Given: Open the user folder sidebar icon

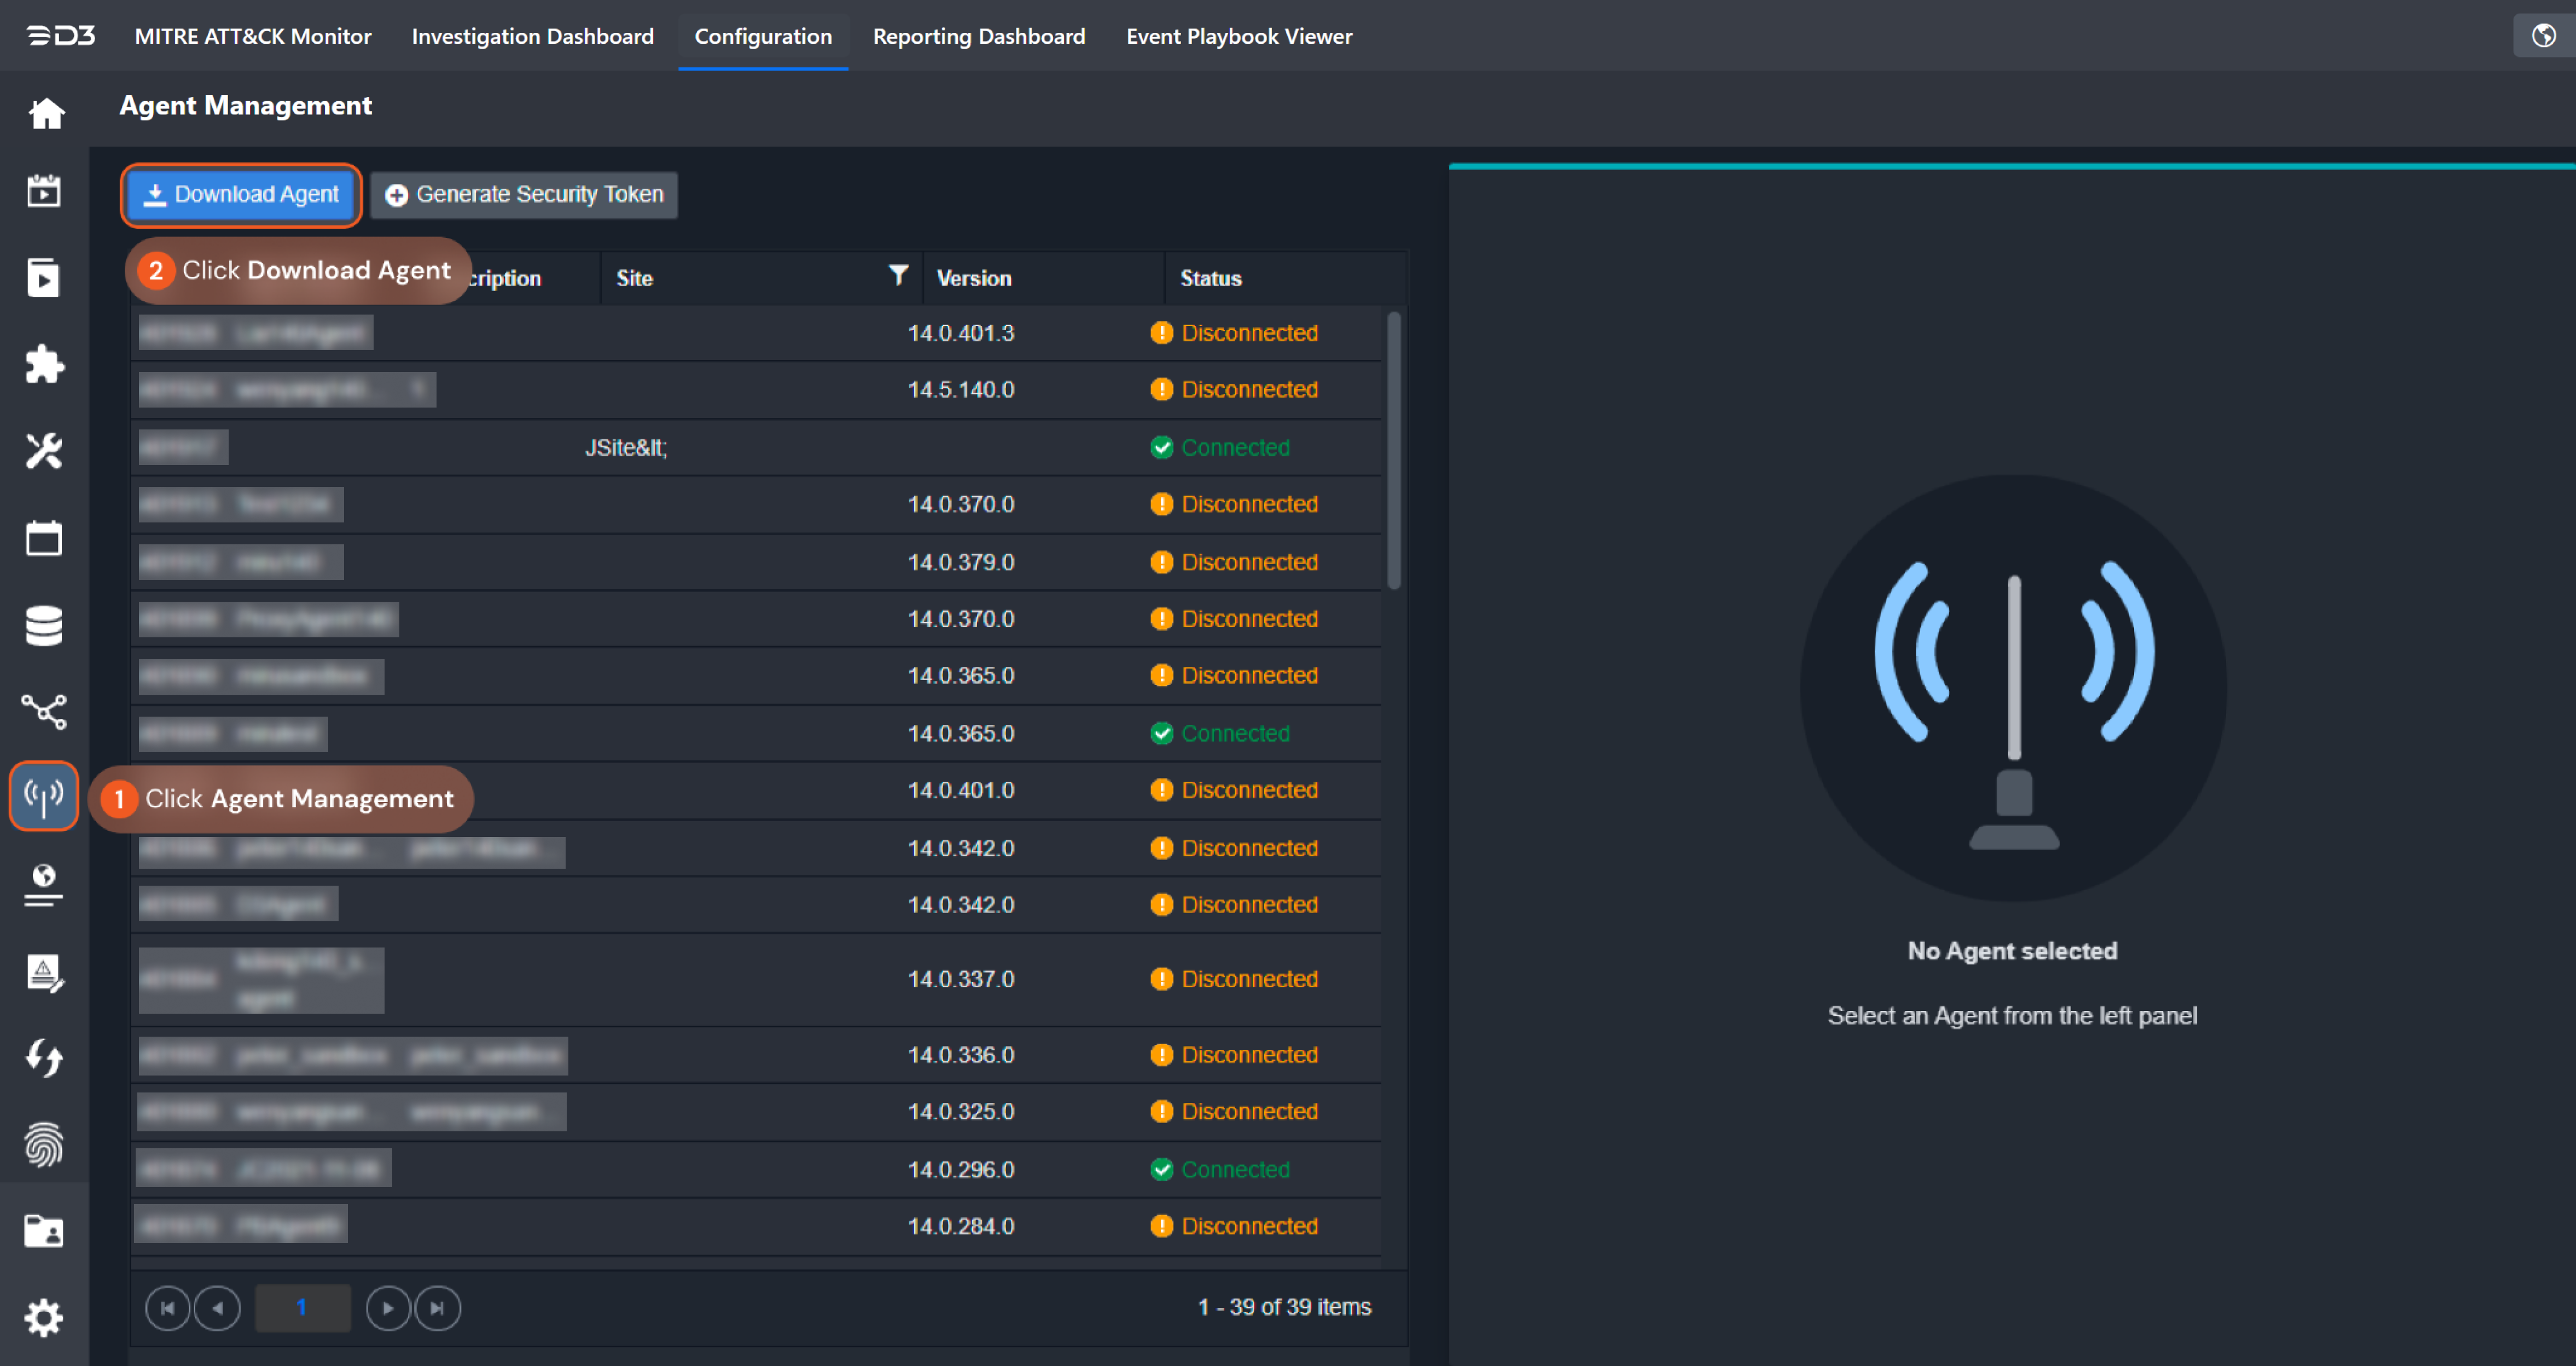Looking at the screenshot, I should [44, 1231].
